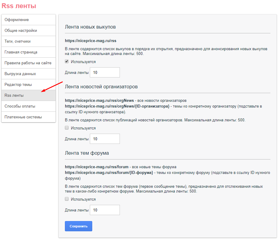Click the Rss ленты page title
This screenshot has height=243, width=280.
tap(19, 6)
